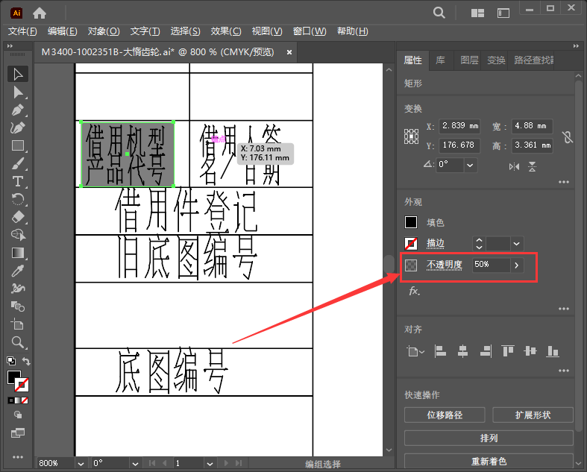
Task: Open the 效果(C) menu
Action: (x=226, y=31)
